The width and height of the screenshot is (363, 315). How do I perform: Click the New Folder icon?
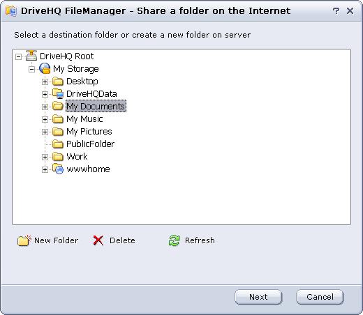click(x=24, y=240)
